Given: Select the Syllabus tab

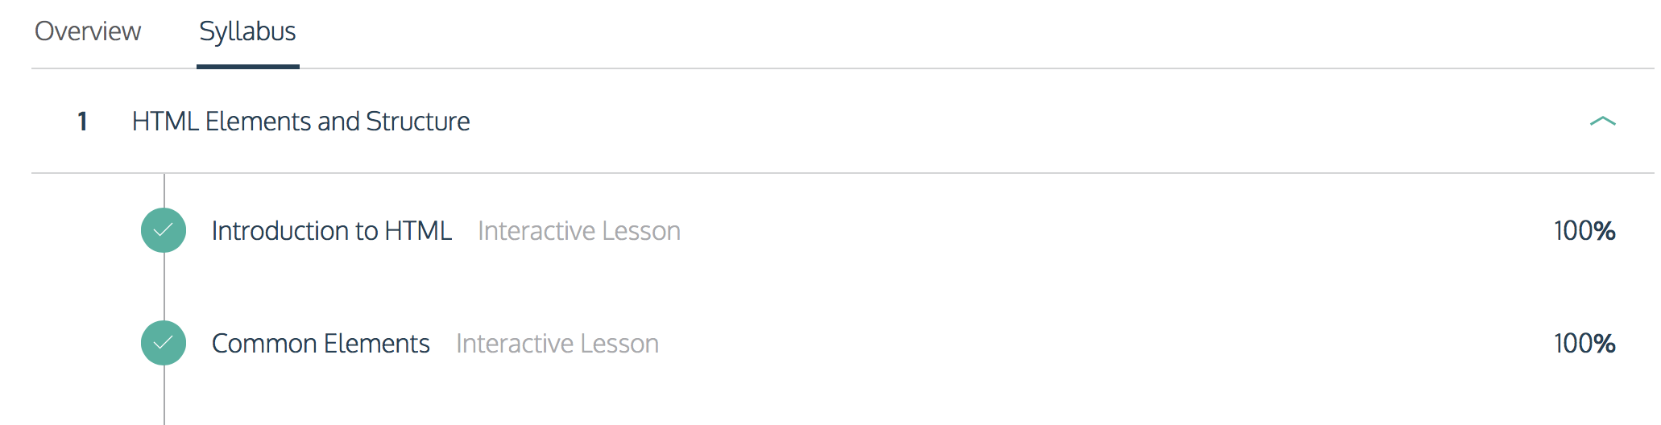Looking at the screenshot, I should pos(247,31).
